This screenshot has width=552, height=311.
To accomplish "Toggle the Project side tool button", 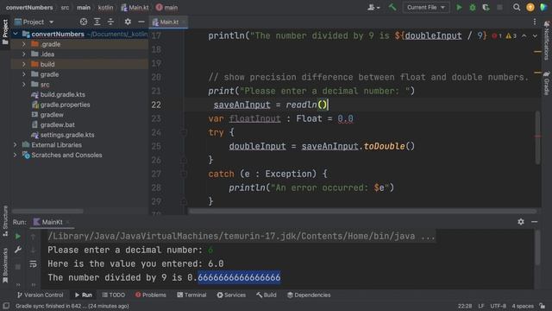I will click(5, 32).
